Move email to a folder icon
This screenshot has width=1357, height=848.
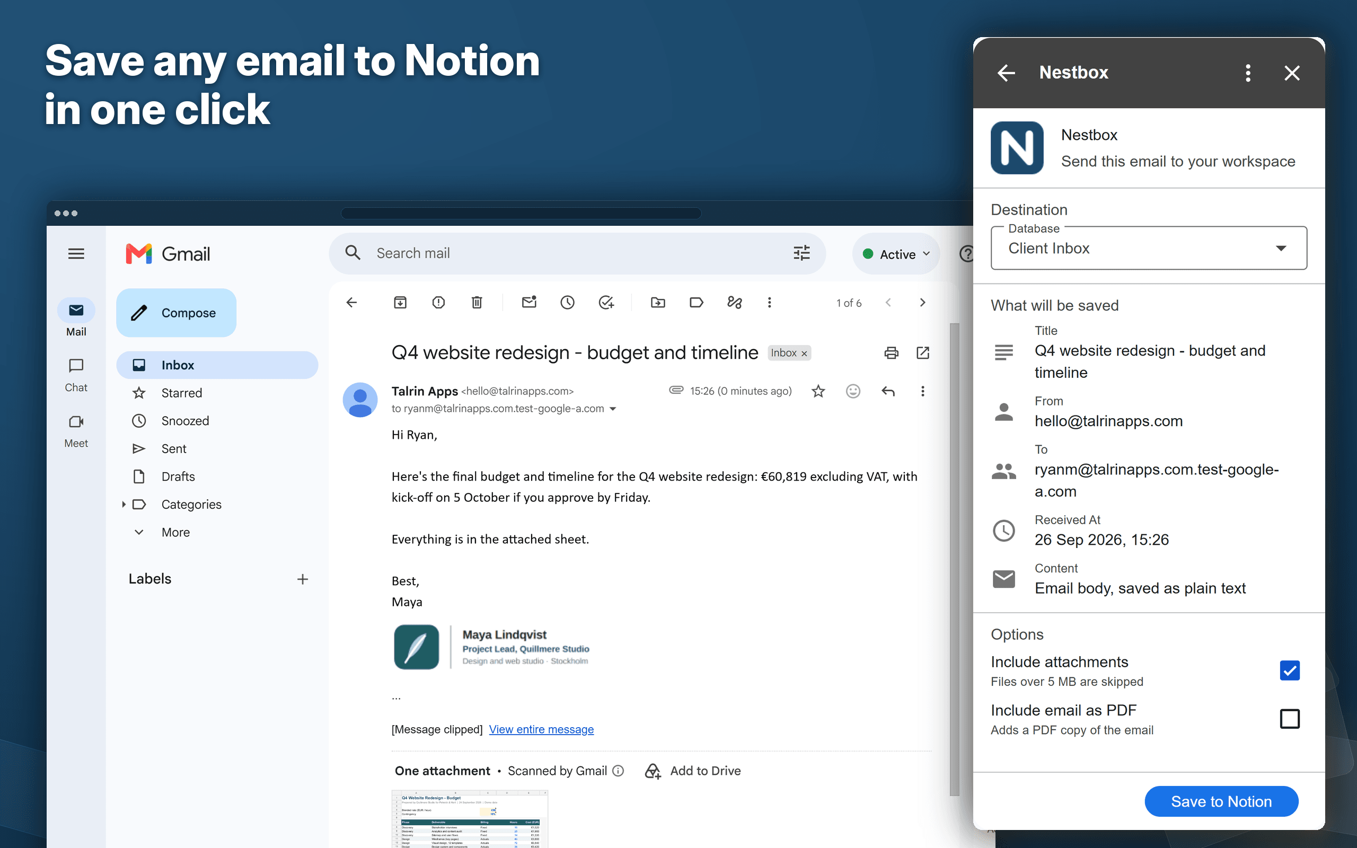(658, 303)
